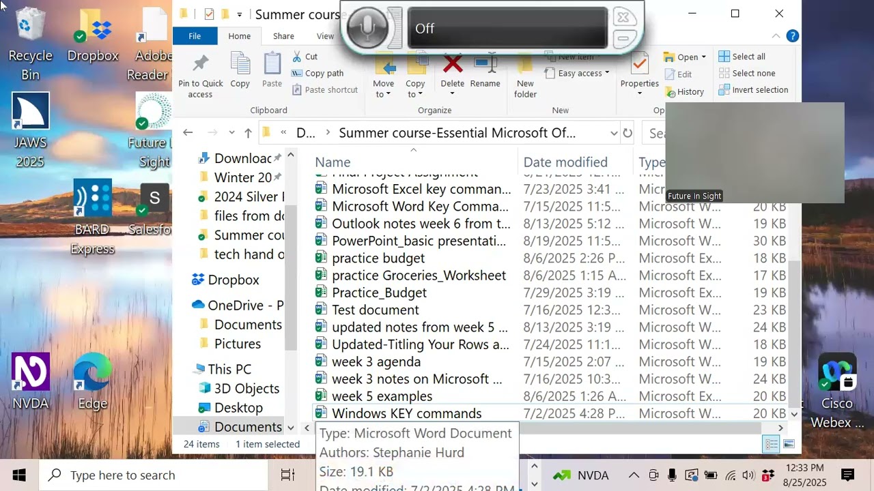Click Pin to Quick access
874x491 pixels.
pos(200,76)
